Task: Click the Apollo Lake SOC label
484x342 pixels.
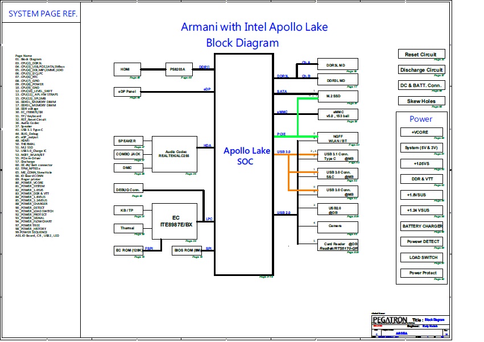Action: pyautogui.click(x=247, y=156)
